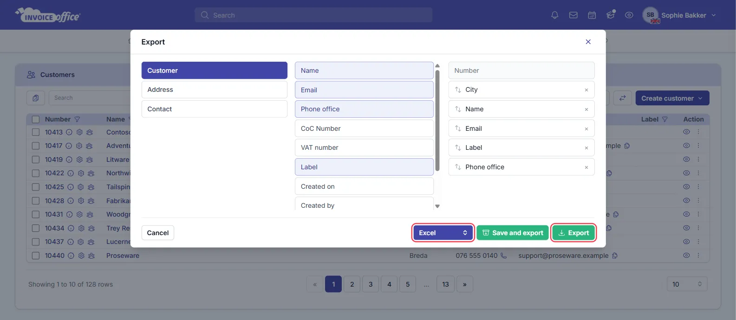Click the Number entry in selected columns
The height and width of the screenshot is (320, 736).
[521, 70]
